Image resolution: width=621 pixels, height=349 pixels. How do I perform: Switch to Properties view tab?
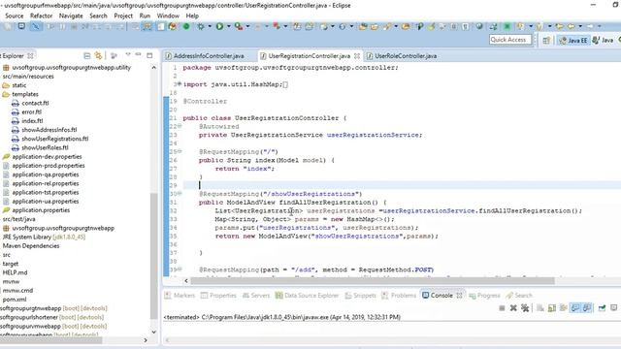click(x=218, y=295)
